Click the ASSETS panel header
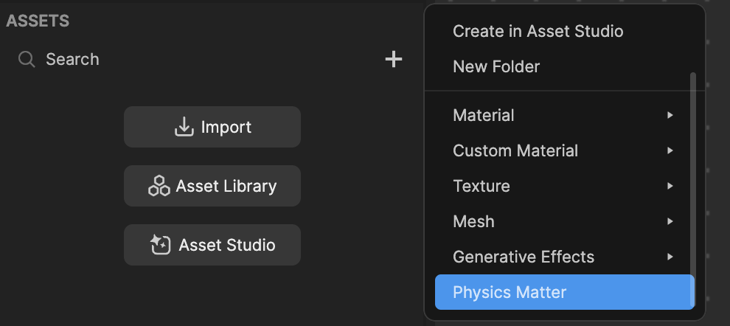Image resolution: width=730 pixels, height=326 pixels. tap(38, 21)
